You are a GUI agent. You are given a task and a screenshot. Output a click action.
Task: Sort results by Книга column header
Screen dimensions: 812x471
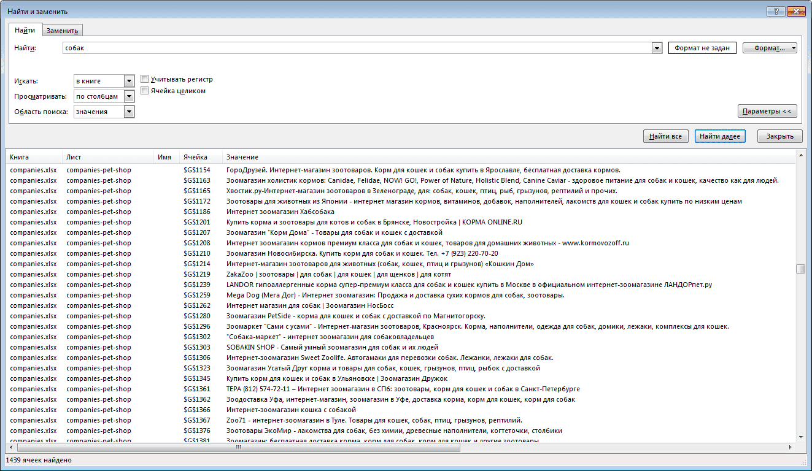(x=34, y=158)
